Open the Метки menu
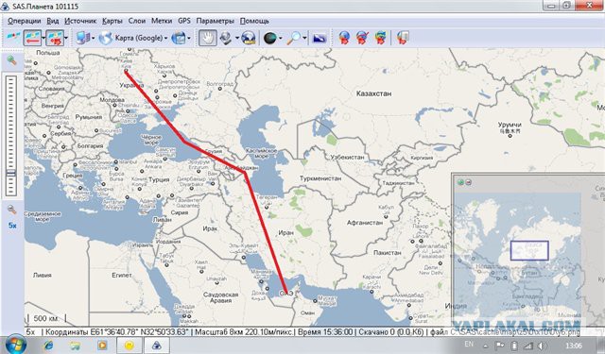 pos(162,21)
